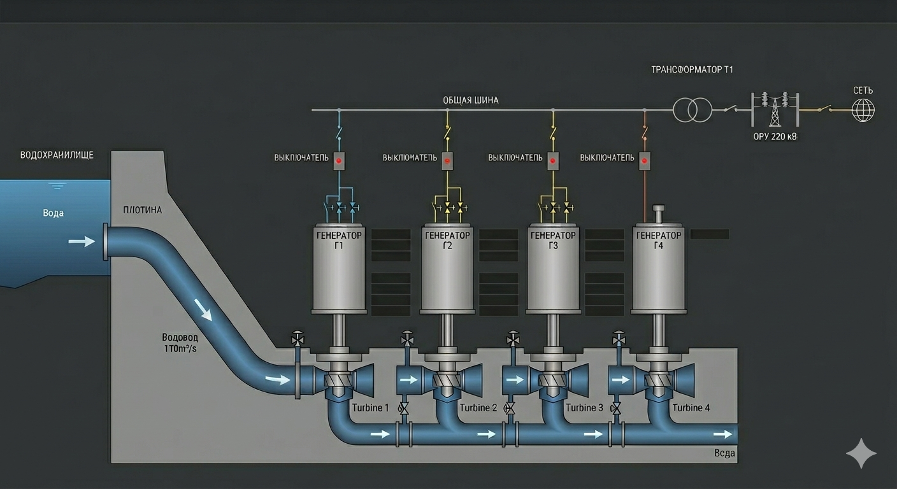
Task: Click the СЕТЬ grid globe icon
Action: point(863,110)
